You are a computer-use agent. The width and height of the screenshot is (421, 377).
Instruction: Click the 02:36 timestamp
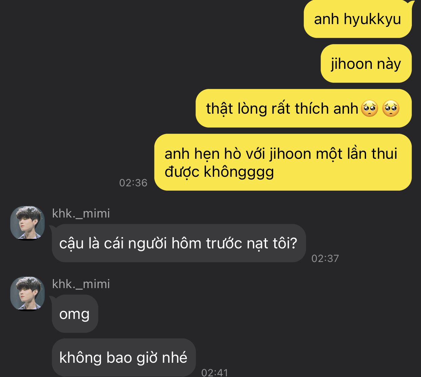click(133, 183)
